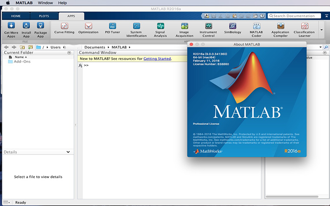Open Help via question mark icon

tap(262, 16)
